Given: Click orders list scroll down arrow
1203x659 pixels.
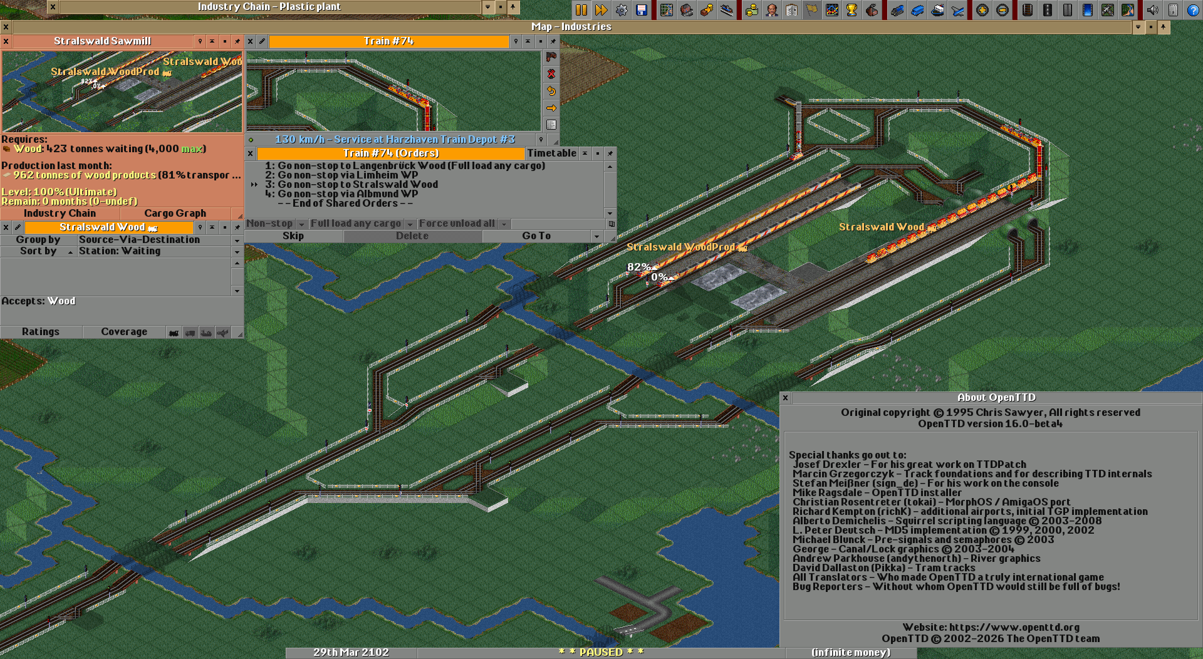Looking at the screenshot, I should 610,214.
